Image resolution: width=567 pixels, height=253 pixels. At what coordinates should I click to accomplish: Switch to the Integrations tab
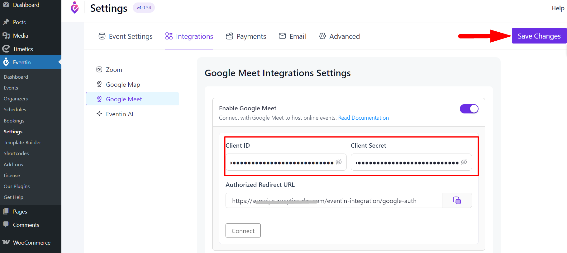(x=189, y=36)
